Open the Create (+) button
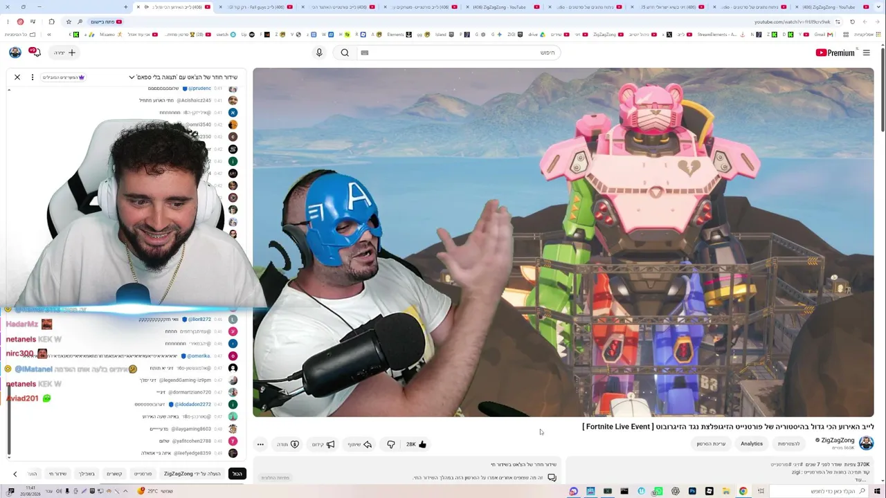 [65, 53]
